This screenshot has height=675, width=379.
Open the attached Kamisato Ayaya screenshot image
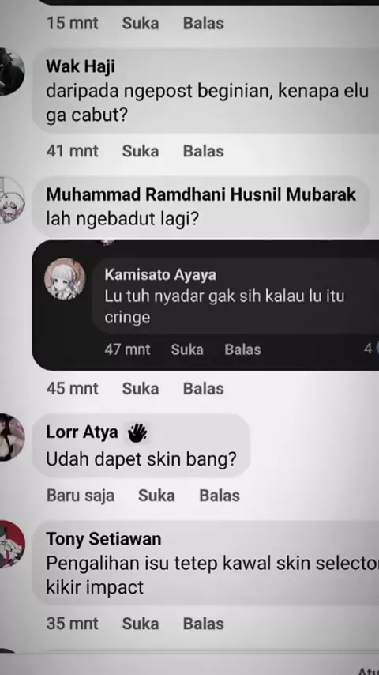tap(205, 305)
